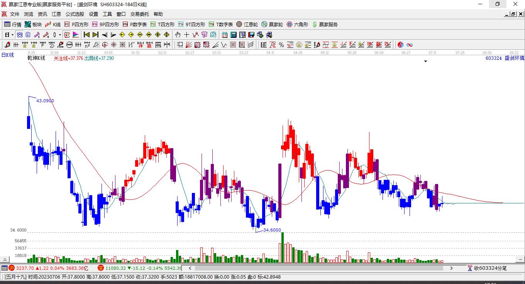Open the 公式选股 menu
Screen dimensions: 525x284
(x=75, y=14)
